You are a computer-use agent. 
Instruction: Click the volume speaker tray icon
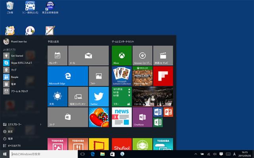tap(215, 154)
